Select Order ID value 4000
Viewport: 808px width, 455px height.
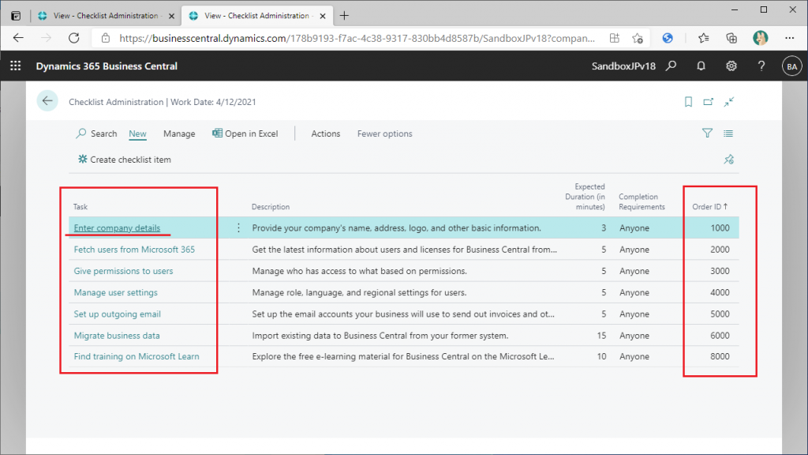point(720,292)
